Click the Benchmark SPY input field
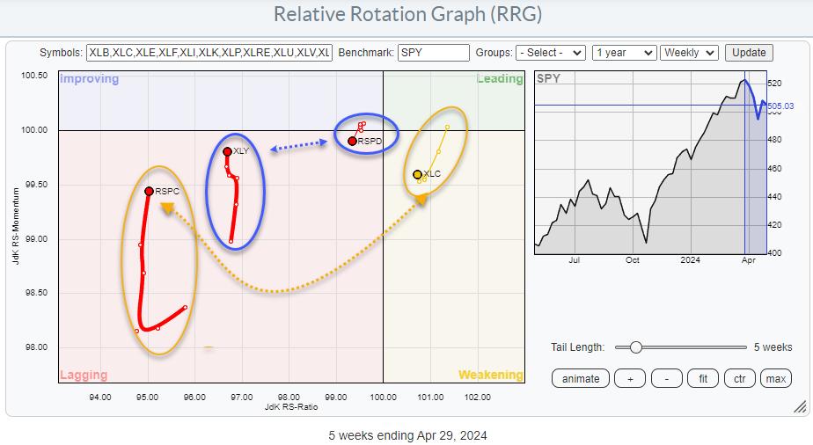The width and height of the screenshot is (813, 445). pyautogui.click(x=433, y=53)
